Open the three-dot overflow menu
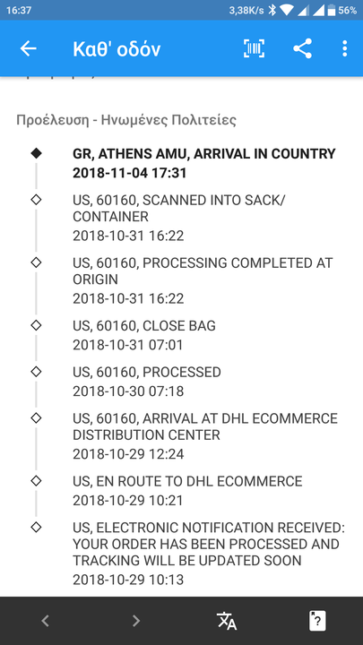 tap(344, 49)
